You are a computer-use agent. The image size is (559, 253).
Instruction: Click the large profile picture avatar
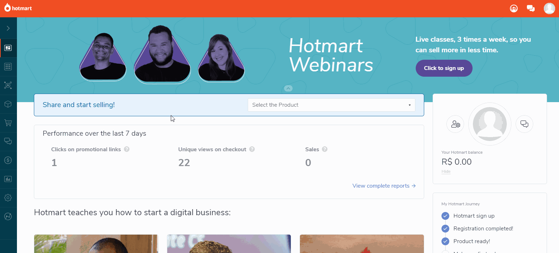tap(490, 124)
